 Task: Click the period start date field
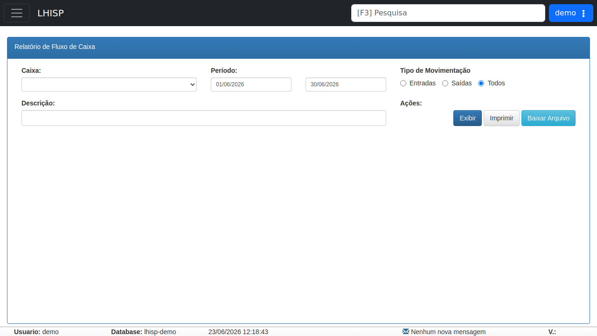pos(251,84)
